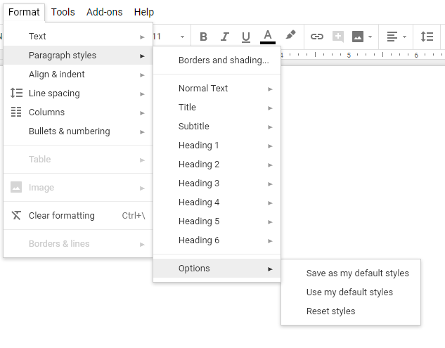This screenshot has height=348, width=445.
Task: Open the Tools menu
Action: click(x=63, y=12)
